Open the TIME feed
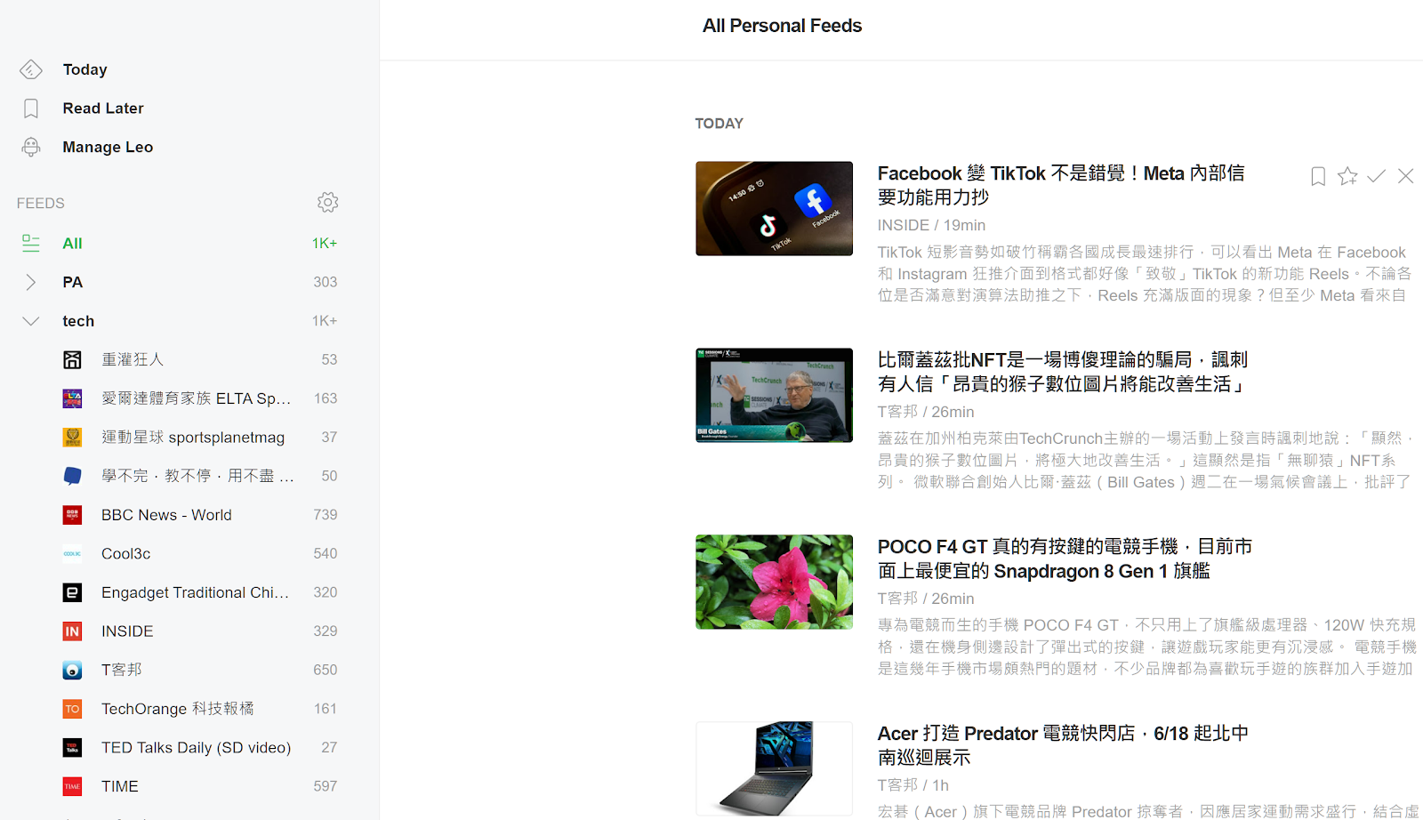Screen dimensions: 1423x820 point(120,786)
